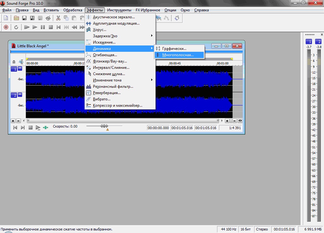Screen dimensions: 324x233
Task: Choose Многополосная... in Динамика submenu
Action: tap(179, 55)
